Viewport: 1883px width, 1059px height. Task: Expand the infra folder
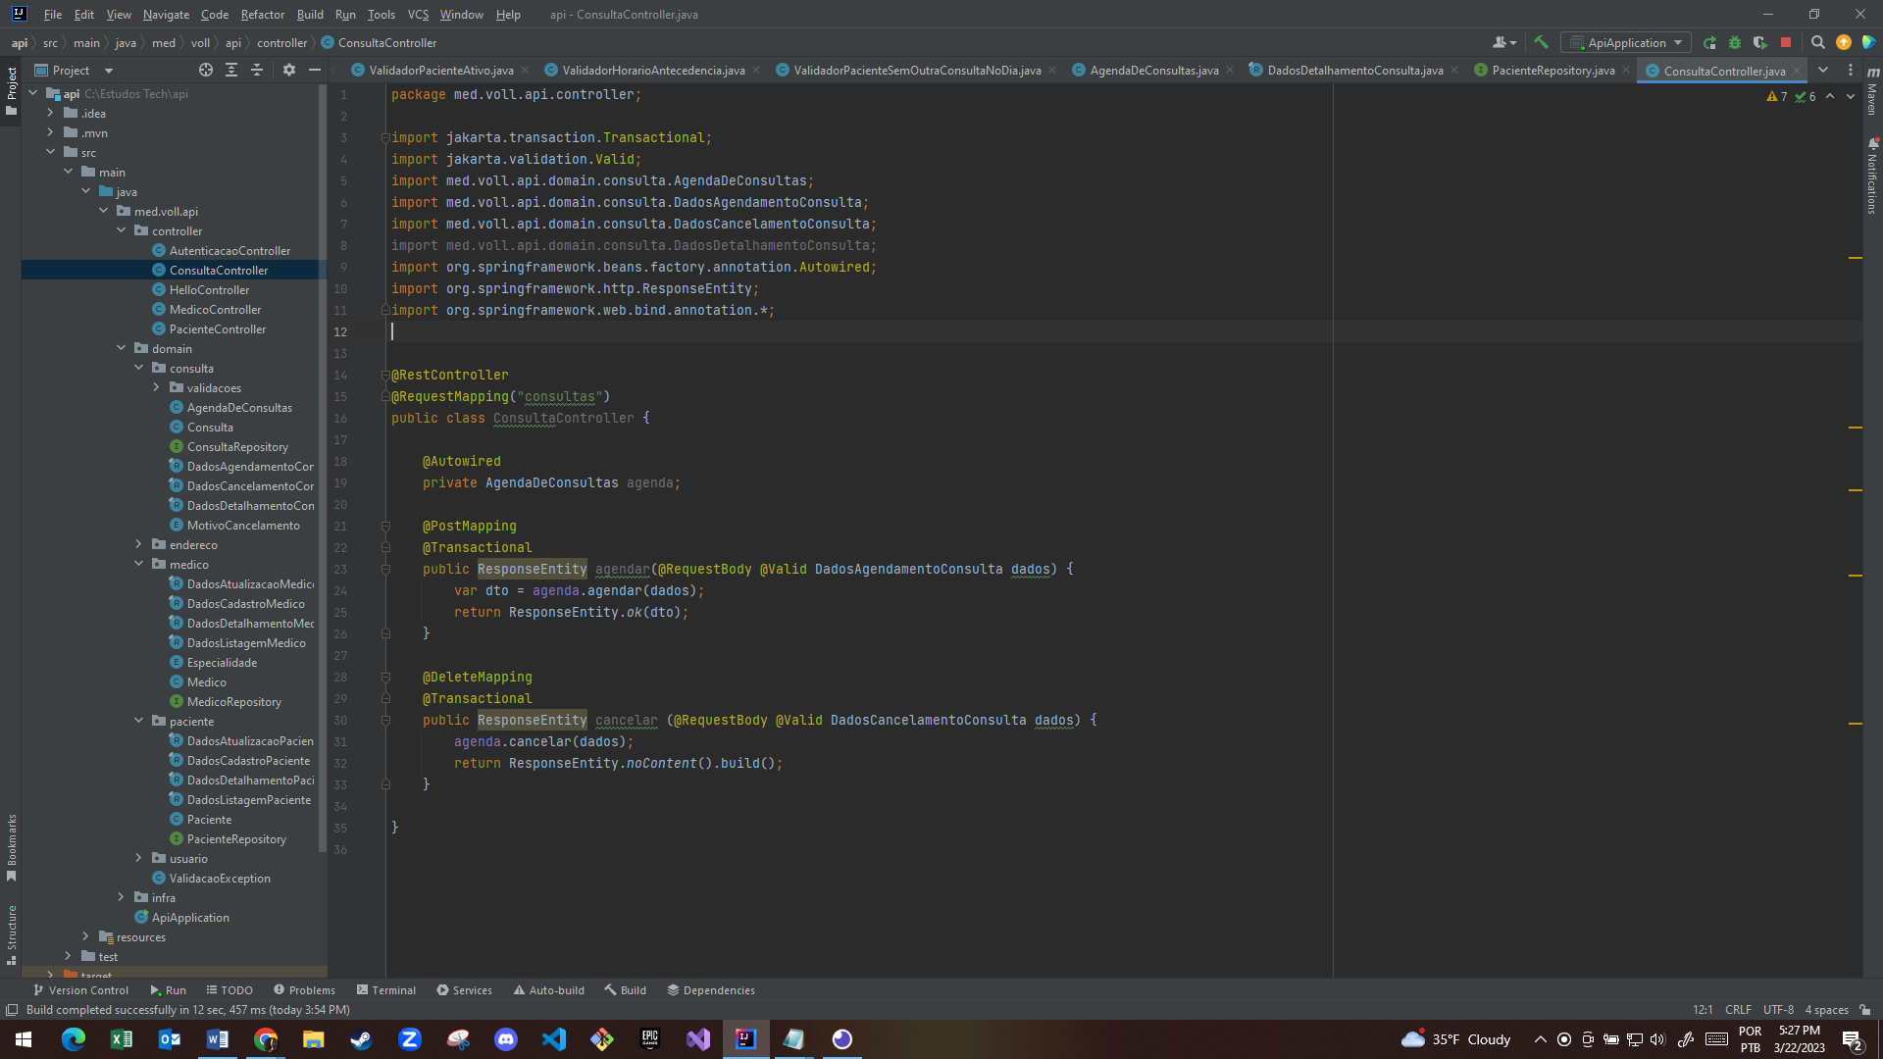[x=122, y=897]
